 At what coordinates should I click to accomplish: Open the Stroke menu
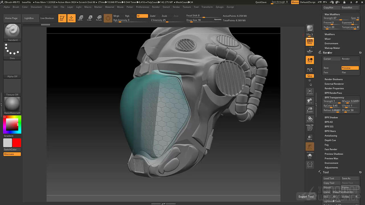[x=176, y=7]
